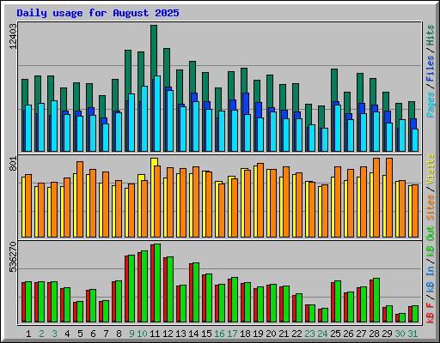This screenshot has height=343, width=440.
Task: Click day 28 on the x-axis
Action: [374, 334]
